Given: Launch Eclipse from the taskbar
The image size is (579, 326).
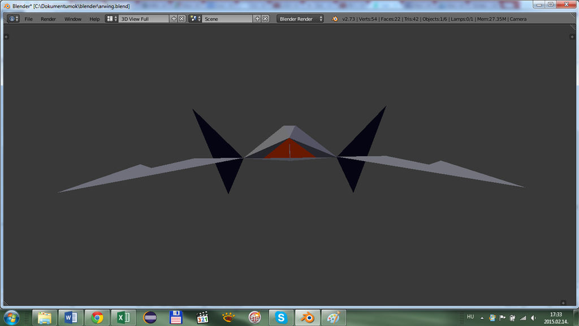Looking at the screenshot, I should click(x=150, y=318).
